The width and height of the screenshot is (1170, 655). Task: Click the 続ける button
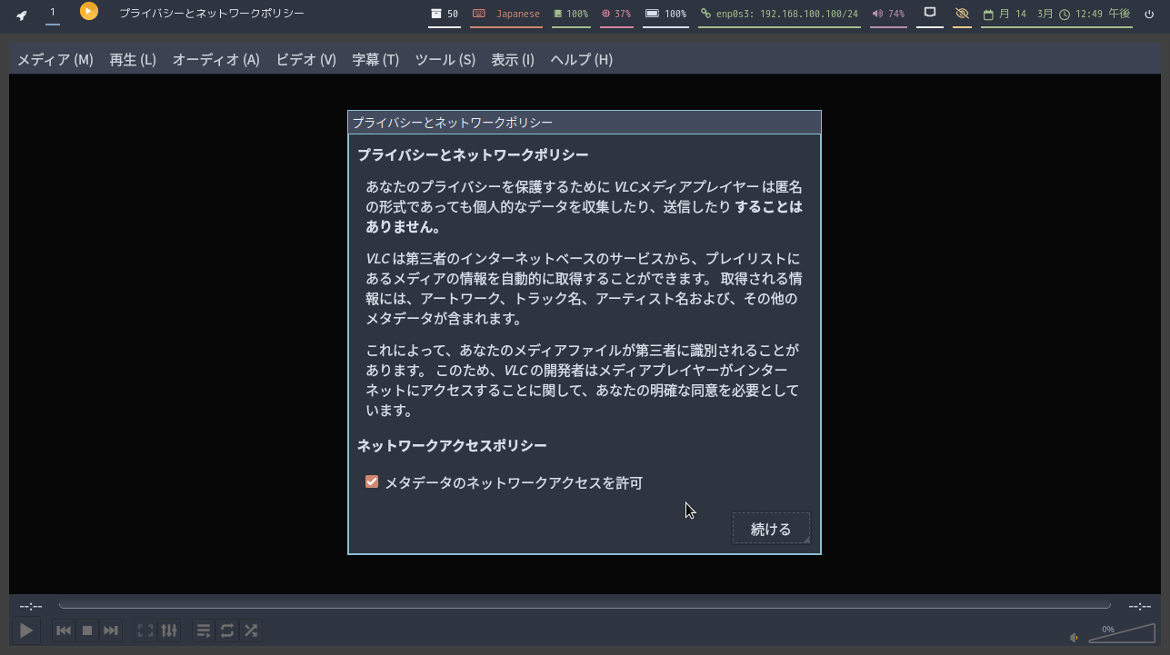pos(771,529)
